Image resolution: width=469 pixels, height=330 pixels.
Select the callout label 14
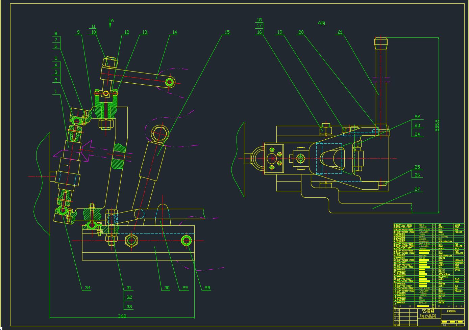(x=174, y=32)
